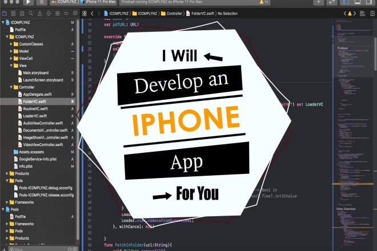Collapse the Controller folder
This screenshot has width=377, height=251.
(11, 87)
